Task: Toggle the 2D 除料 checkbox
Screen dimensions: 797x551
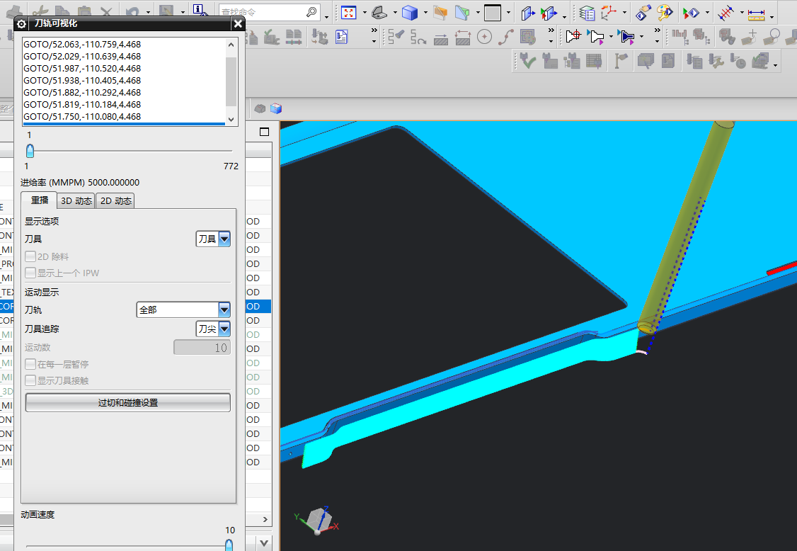Action: point(30,256)
